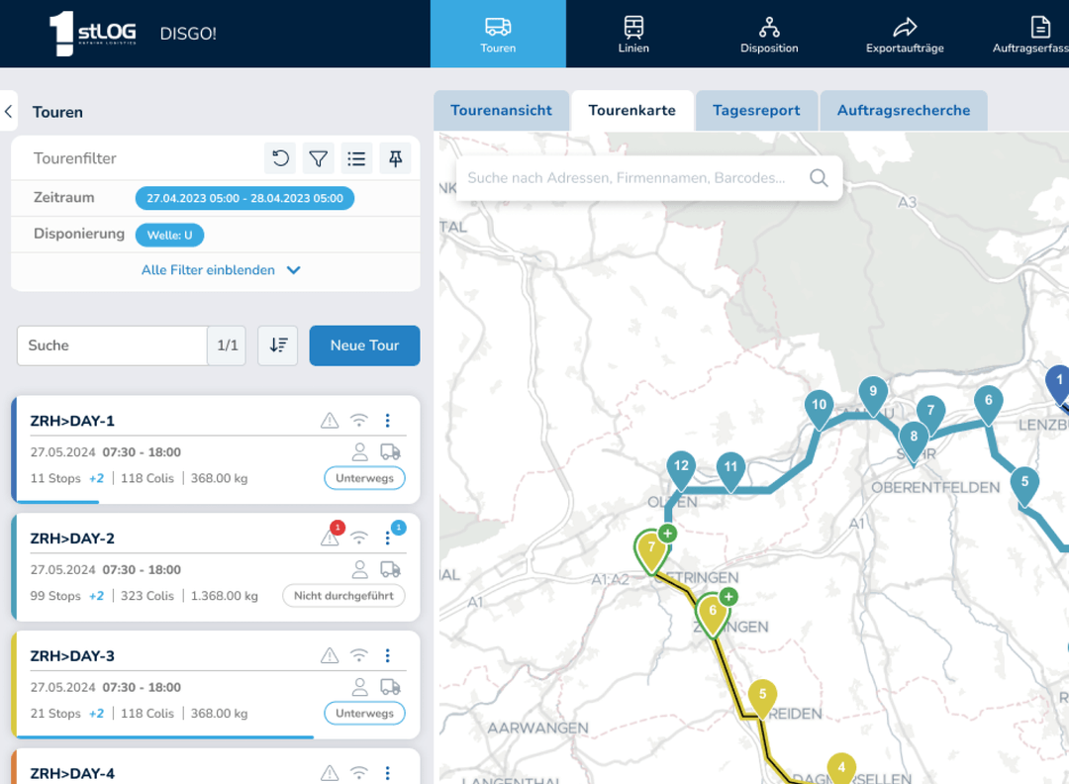
Task: Click the magnifier icon in map search
Action: point(819,178)
